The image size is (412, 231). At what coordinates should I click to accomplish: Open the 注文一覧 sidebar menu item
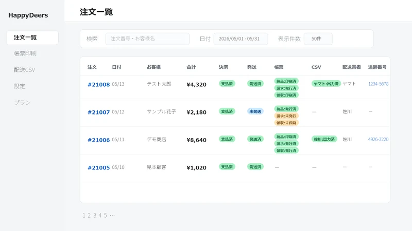pyautogui.click(x=32, y=37)
